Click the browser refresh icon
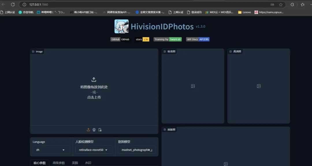Image resolution: width=312 pixels, height=166 pixels. (x=13, y=5)
